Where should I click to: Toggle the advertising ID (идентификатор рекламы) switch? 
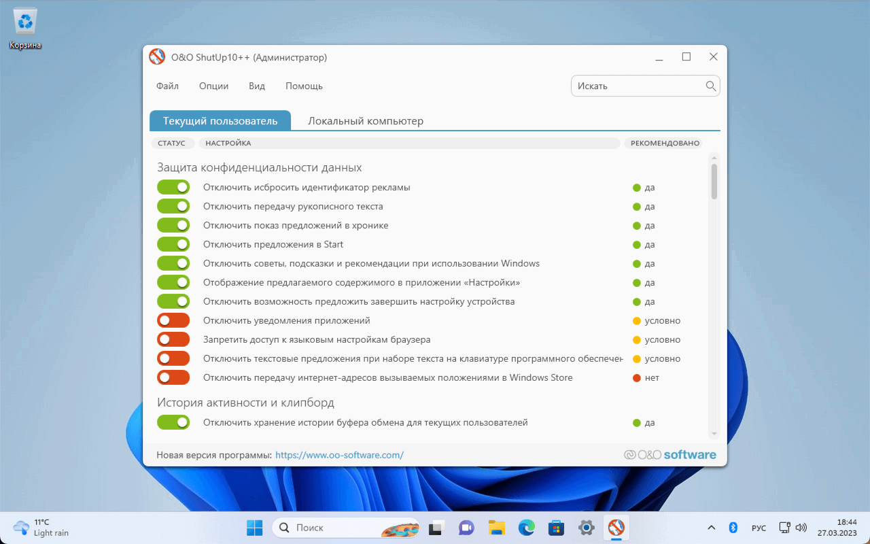[173, 187]
